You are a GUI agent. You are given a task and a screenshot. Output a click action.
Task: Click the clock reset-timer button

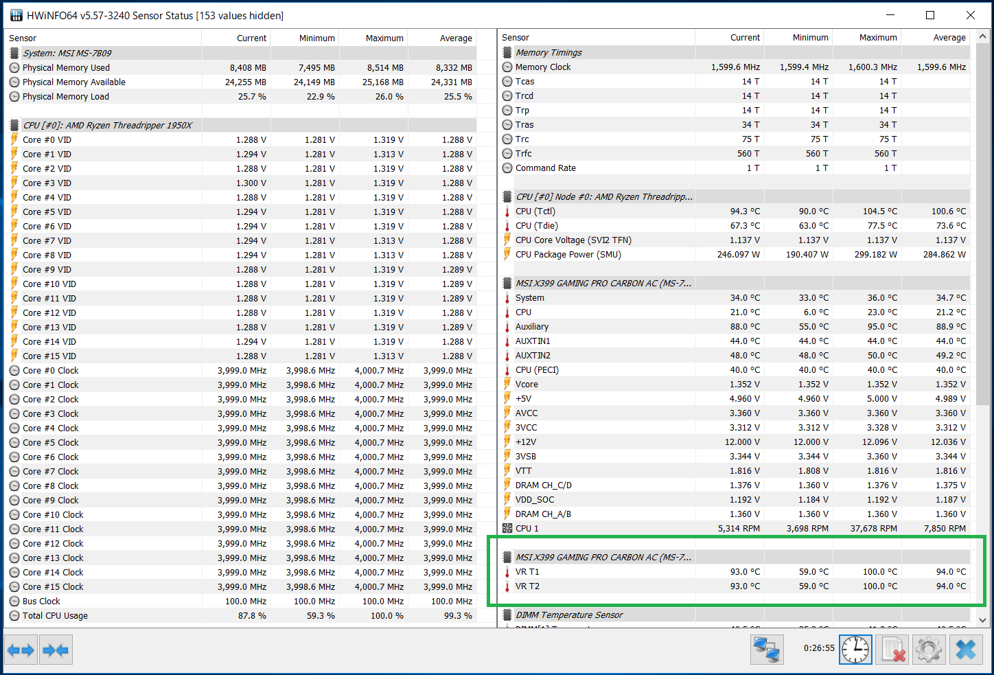coord(855,650)
